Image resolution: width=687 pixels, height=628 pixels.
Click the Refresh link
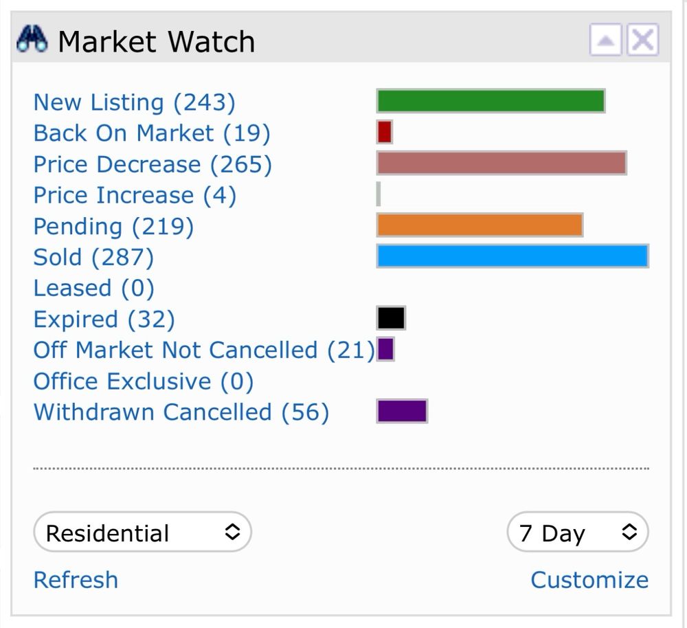76,580
